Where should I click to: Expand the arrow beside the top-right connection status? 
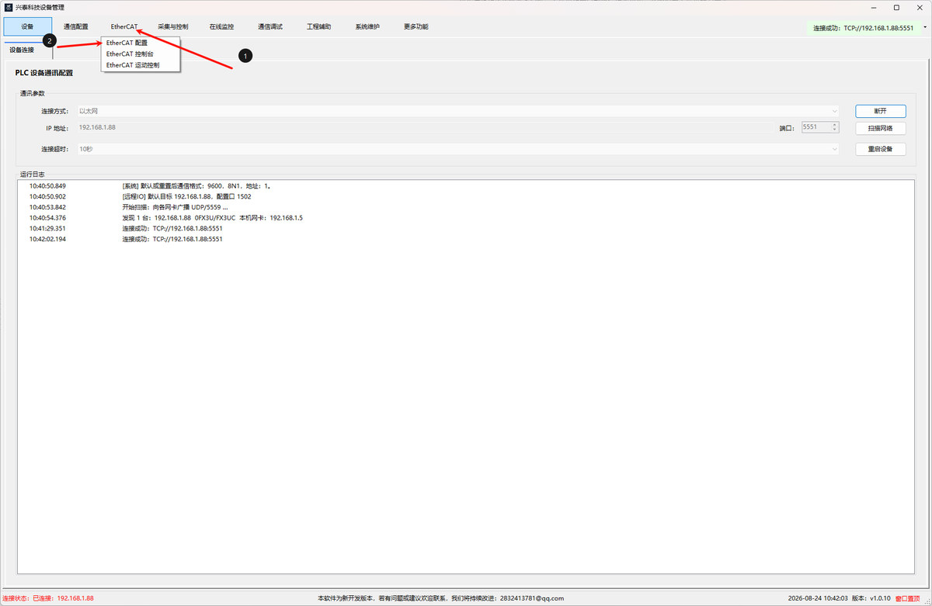(x=925, y=27)
